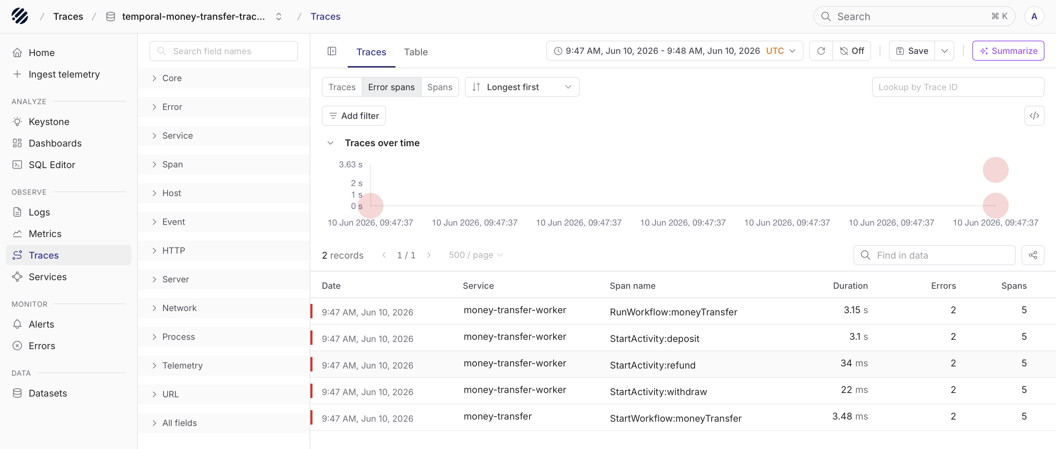Expand the Service field group
1056x449 pixels.
pyautogui.click(x=224, y=135)
